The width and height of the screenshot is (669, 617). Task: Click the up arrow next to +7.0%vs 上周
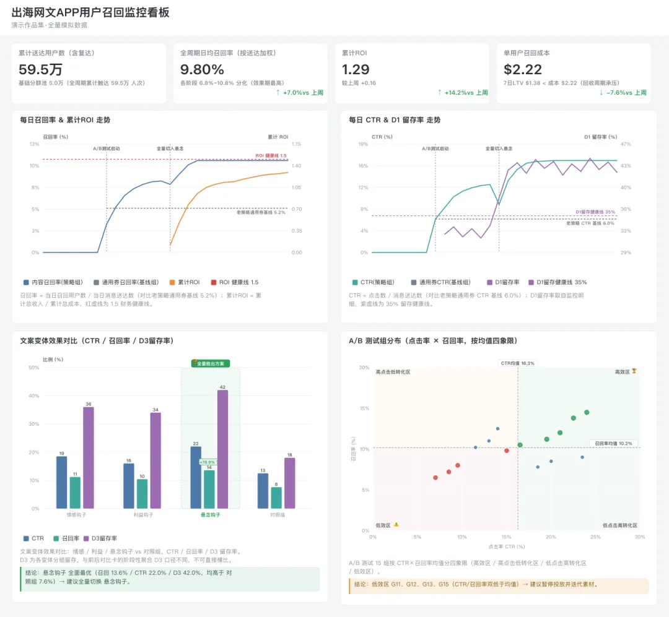[278, 93]
